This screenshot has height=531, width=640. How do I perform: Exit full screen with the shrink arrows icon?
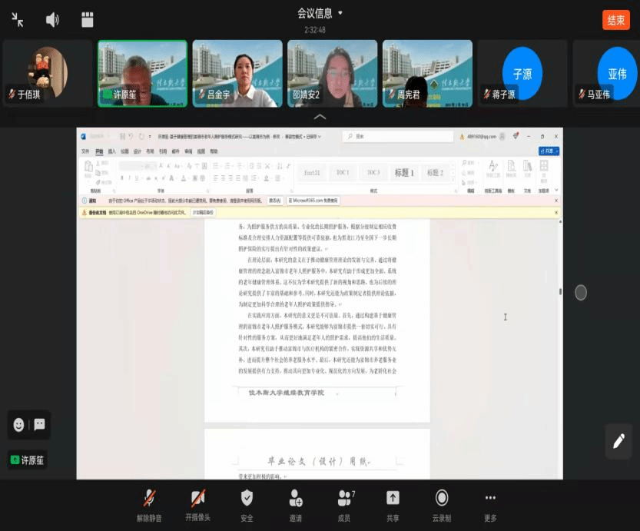coord(18,20)
